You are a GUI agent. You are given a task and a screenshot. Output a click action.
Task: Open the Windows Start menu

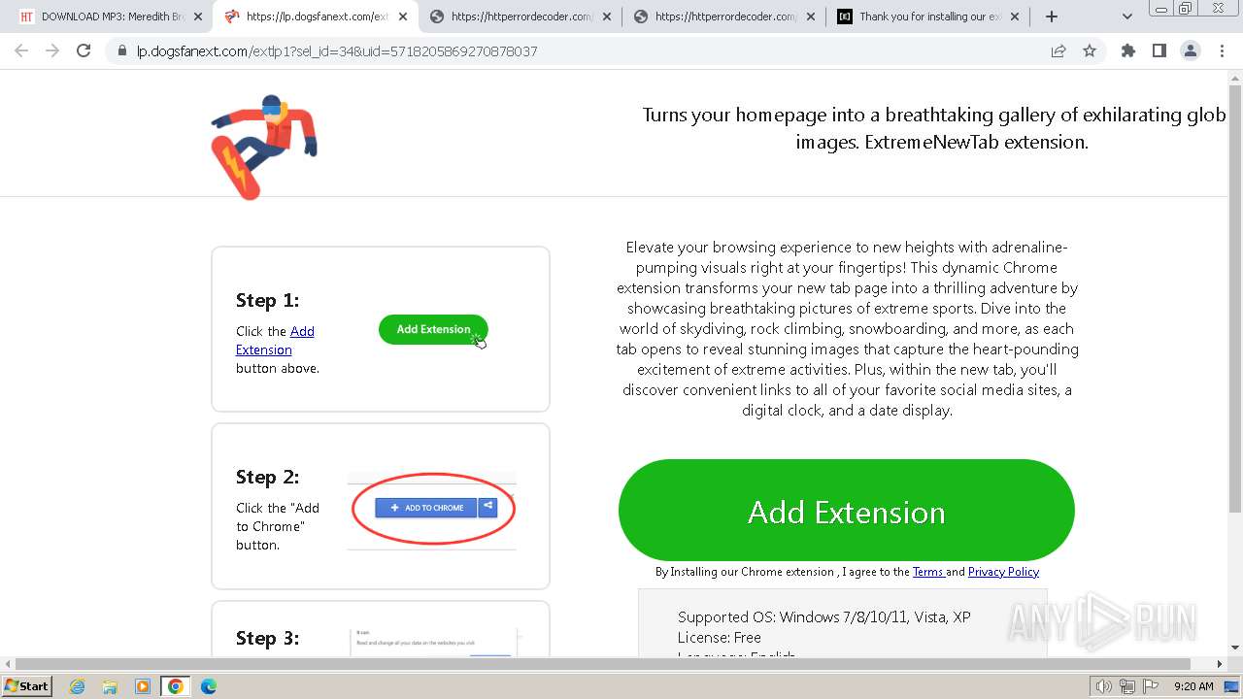click(27, 685)
